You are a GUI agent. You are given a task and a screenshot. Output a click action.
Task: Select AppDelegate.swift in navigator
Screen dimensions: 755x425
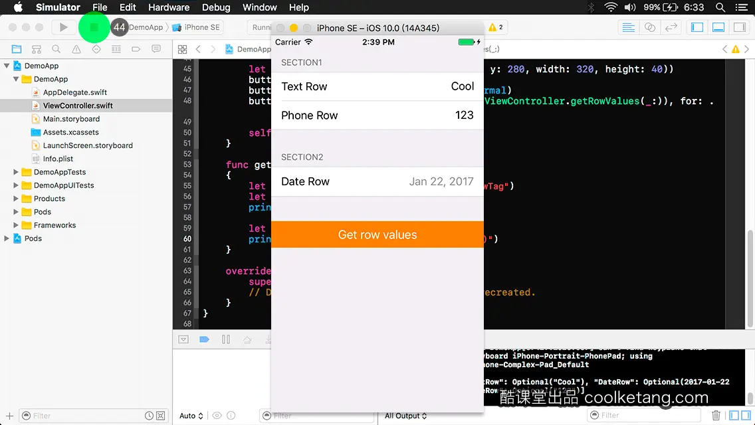(74, 92)
